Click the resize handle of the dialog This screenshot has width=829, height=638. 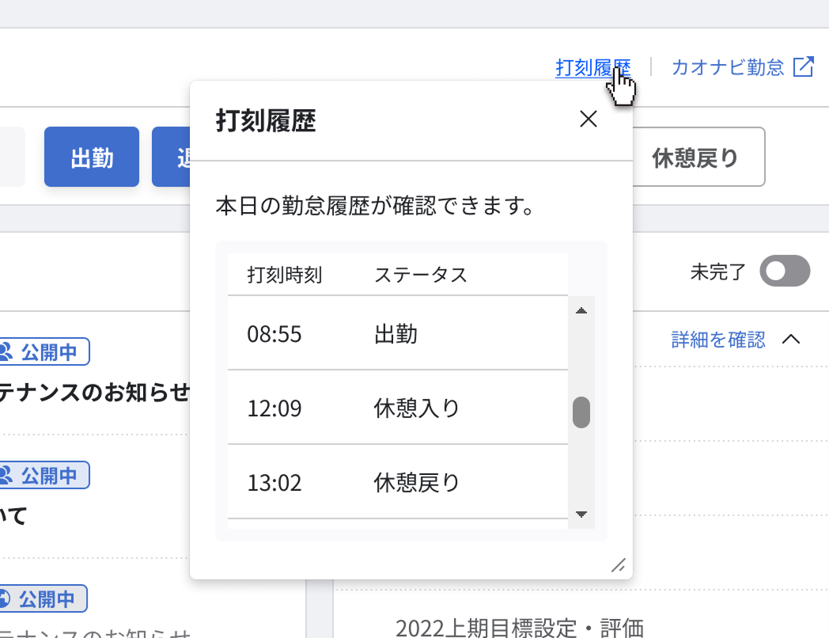click(619, 566)
